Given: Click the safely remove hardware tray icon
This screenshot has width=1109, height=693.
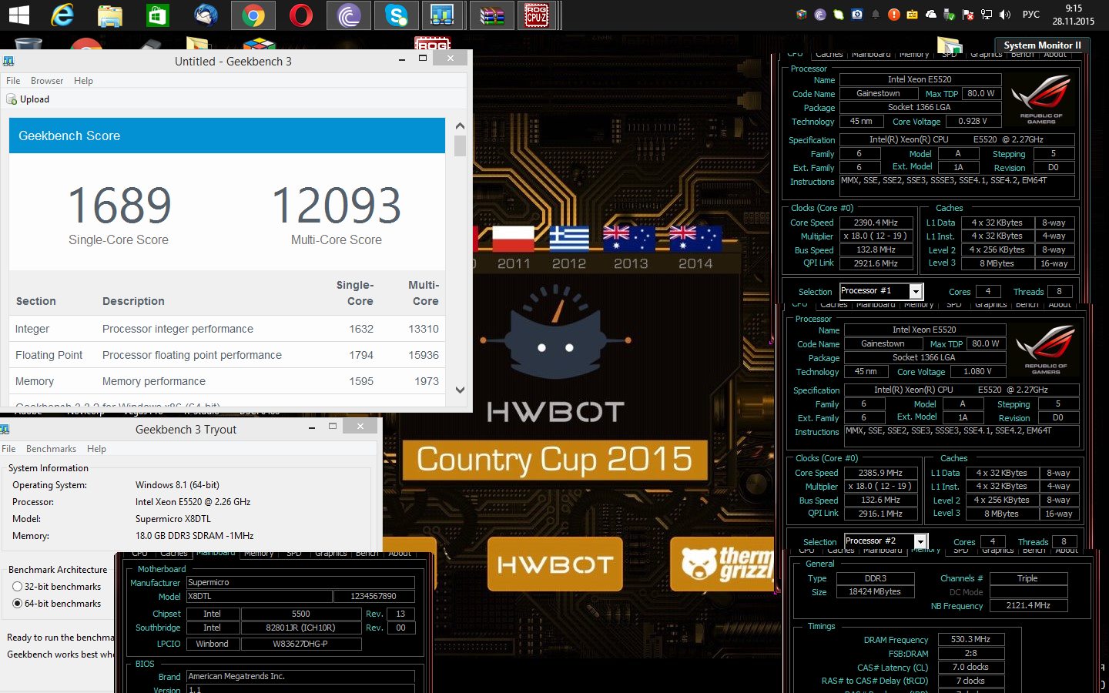Looking at the screenshot, I should click(950, 15).
